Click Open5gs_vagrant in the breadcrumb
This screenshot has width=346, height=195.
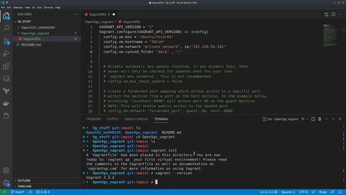[x=99, y=22]
